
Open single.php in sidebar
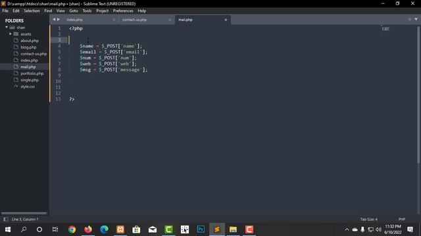[x=30, y=80]
